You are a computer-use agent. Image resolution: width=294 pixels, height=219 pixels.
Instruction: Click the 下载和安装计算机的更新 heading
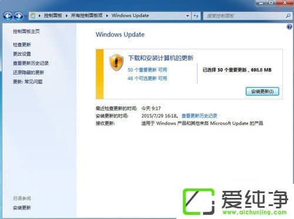[x=161, y=58]
